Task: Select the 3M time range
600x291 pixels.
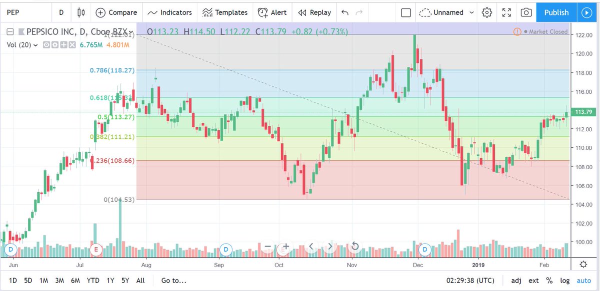Action: tap(59, 281)
